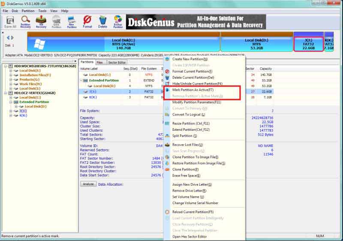Choose Extend Partition(Ctrl_F12)
This screenshot has width=343, height=241.
(191, 130)
